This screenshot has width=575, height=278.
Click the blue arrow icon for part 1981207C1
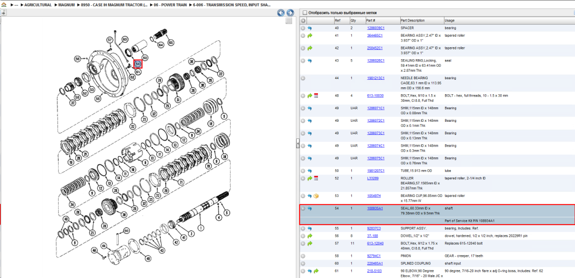tap(309, 171)
